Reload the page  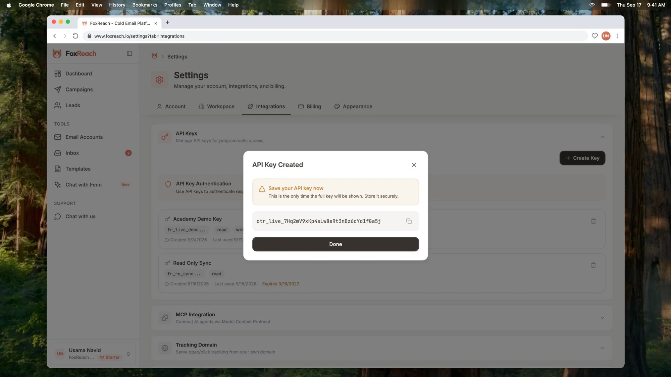click(x=75, y=36)
